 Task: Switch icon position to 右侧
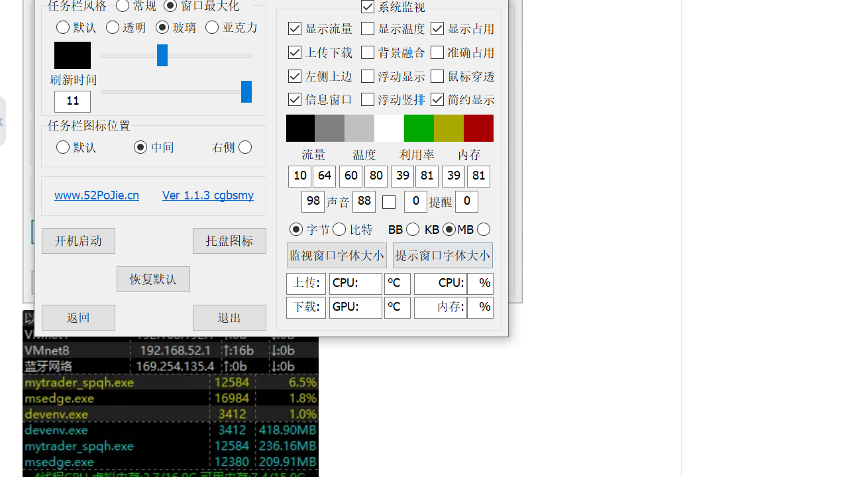(245, 147)
